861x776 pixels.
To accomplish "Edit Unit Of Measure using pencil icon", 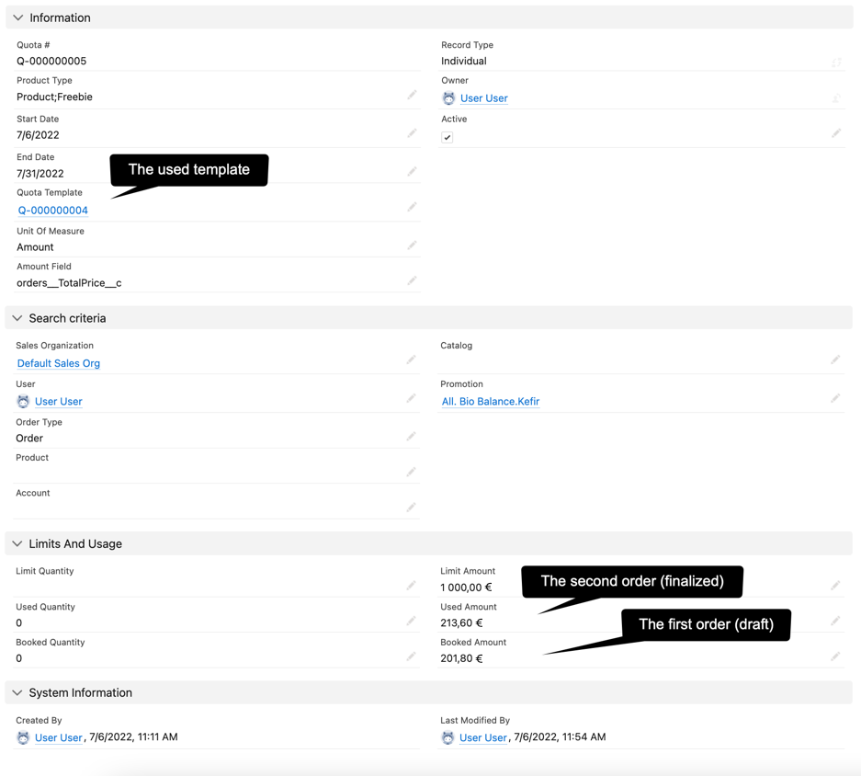I will point(412,245).
